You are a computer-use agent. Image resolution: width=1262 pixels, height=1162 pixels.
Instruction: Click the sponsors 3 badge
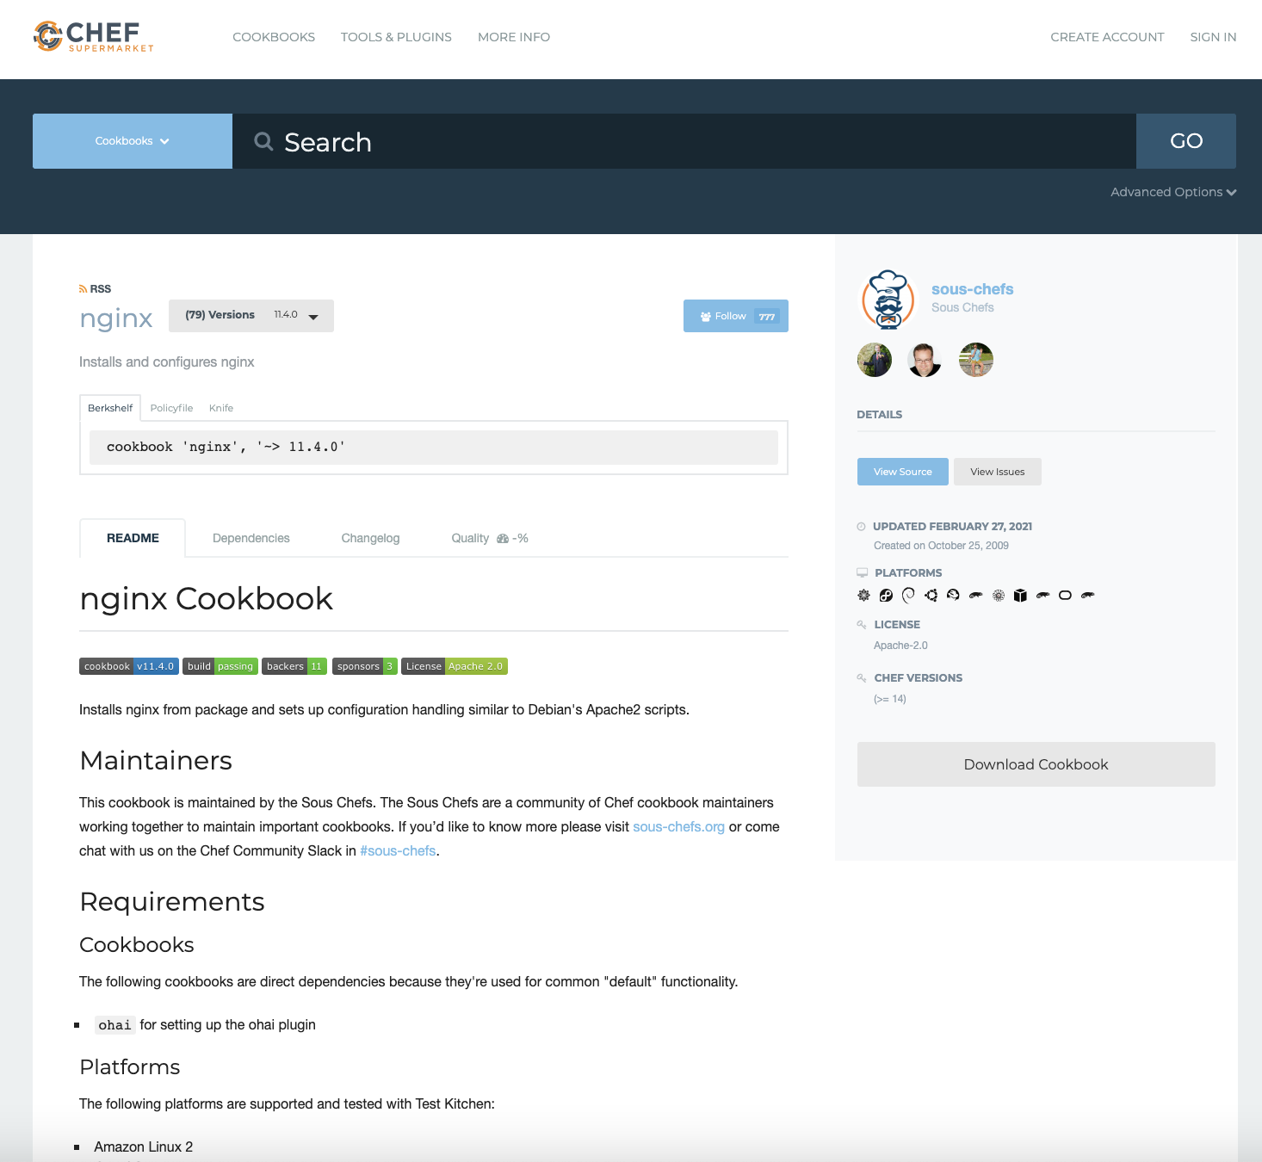click(x=365, y=666)
